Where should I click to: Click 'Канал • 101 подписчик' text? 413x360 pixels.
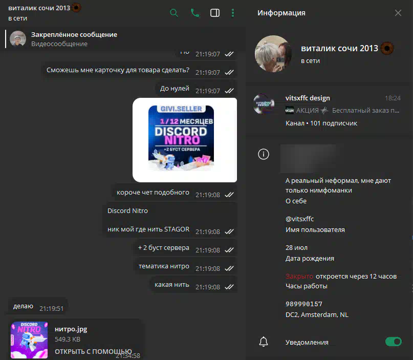click(321, 123)
